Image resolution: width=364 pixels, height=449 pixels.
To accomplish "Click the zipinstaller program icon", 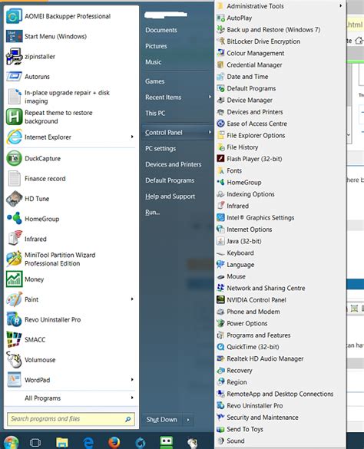I will click(14, 56).
